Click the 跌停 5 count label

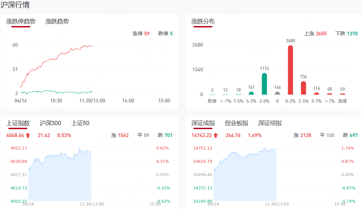pyautogui.click(x=165, y=34)
